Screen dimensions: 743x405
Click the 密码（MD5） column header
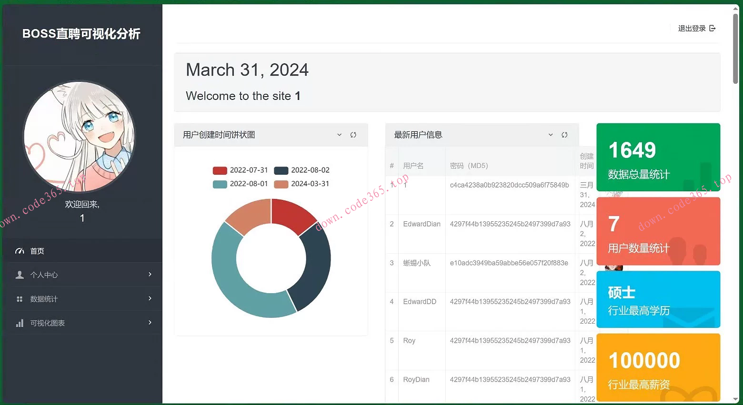click(x=469, y=166)
